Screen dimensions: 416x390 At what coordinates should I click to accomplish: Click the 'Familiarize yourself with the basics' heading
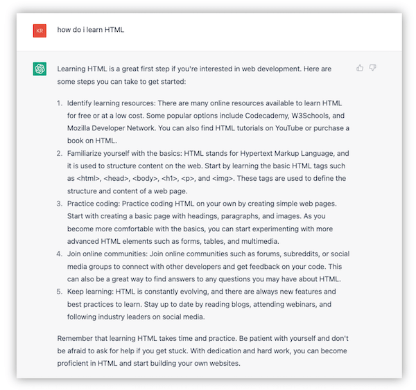pyautogui.click(x=124, y=154)
